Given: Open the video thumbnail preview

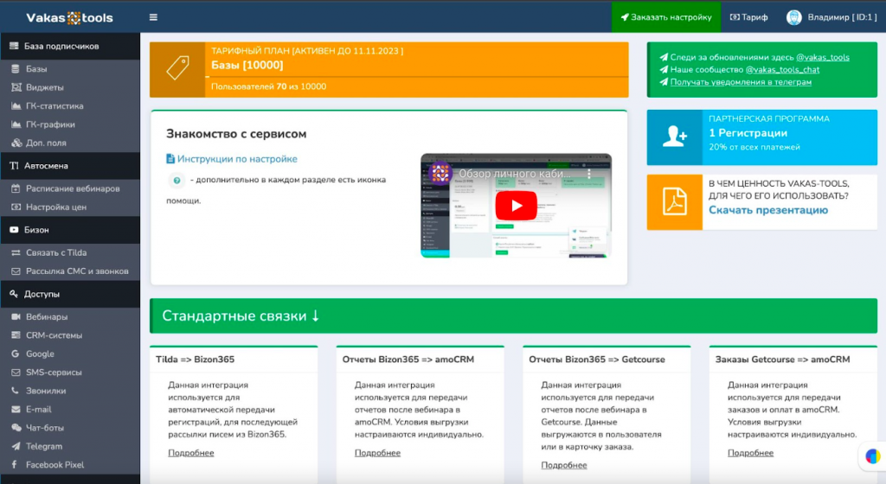Looking at the screenshot, I should [x=516, y=206].
